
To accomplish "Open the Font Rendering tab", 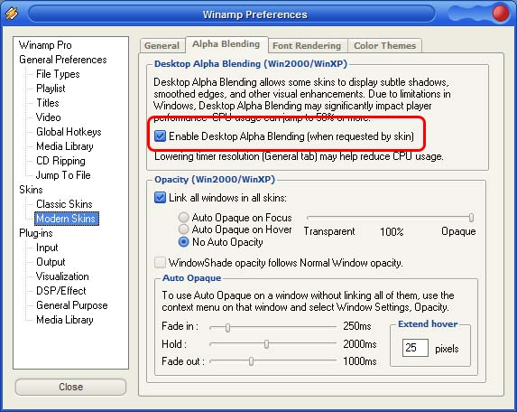I will pyautogui.click(x=307, y=45).
